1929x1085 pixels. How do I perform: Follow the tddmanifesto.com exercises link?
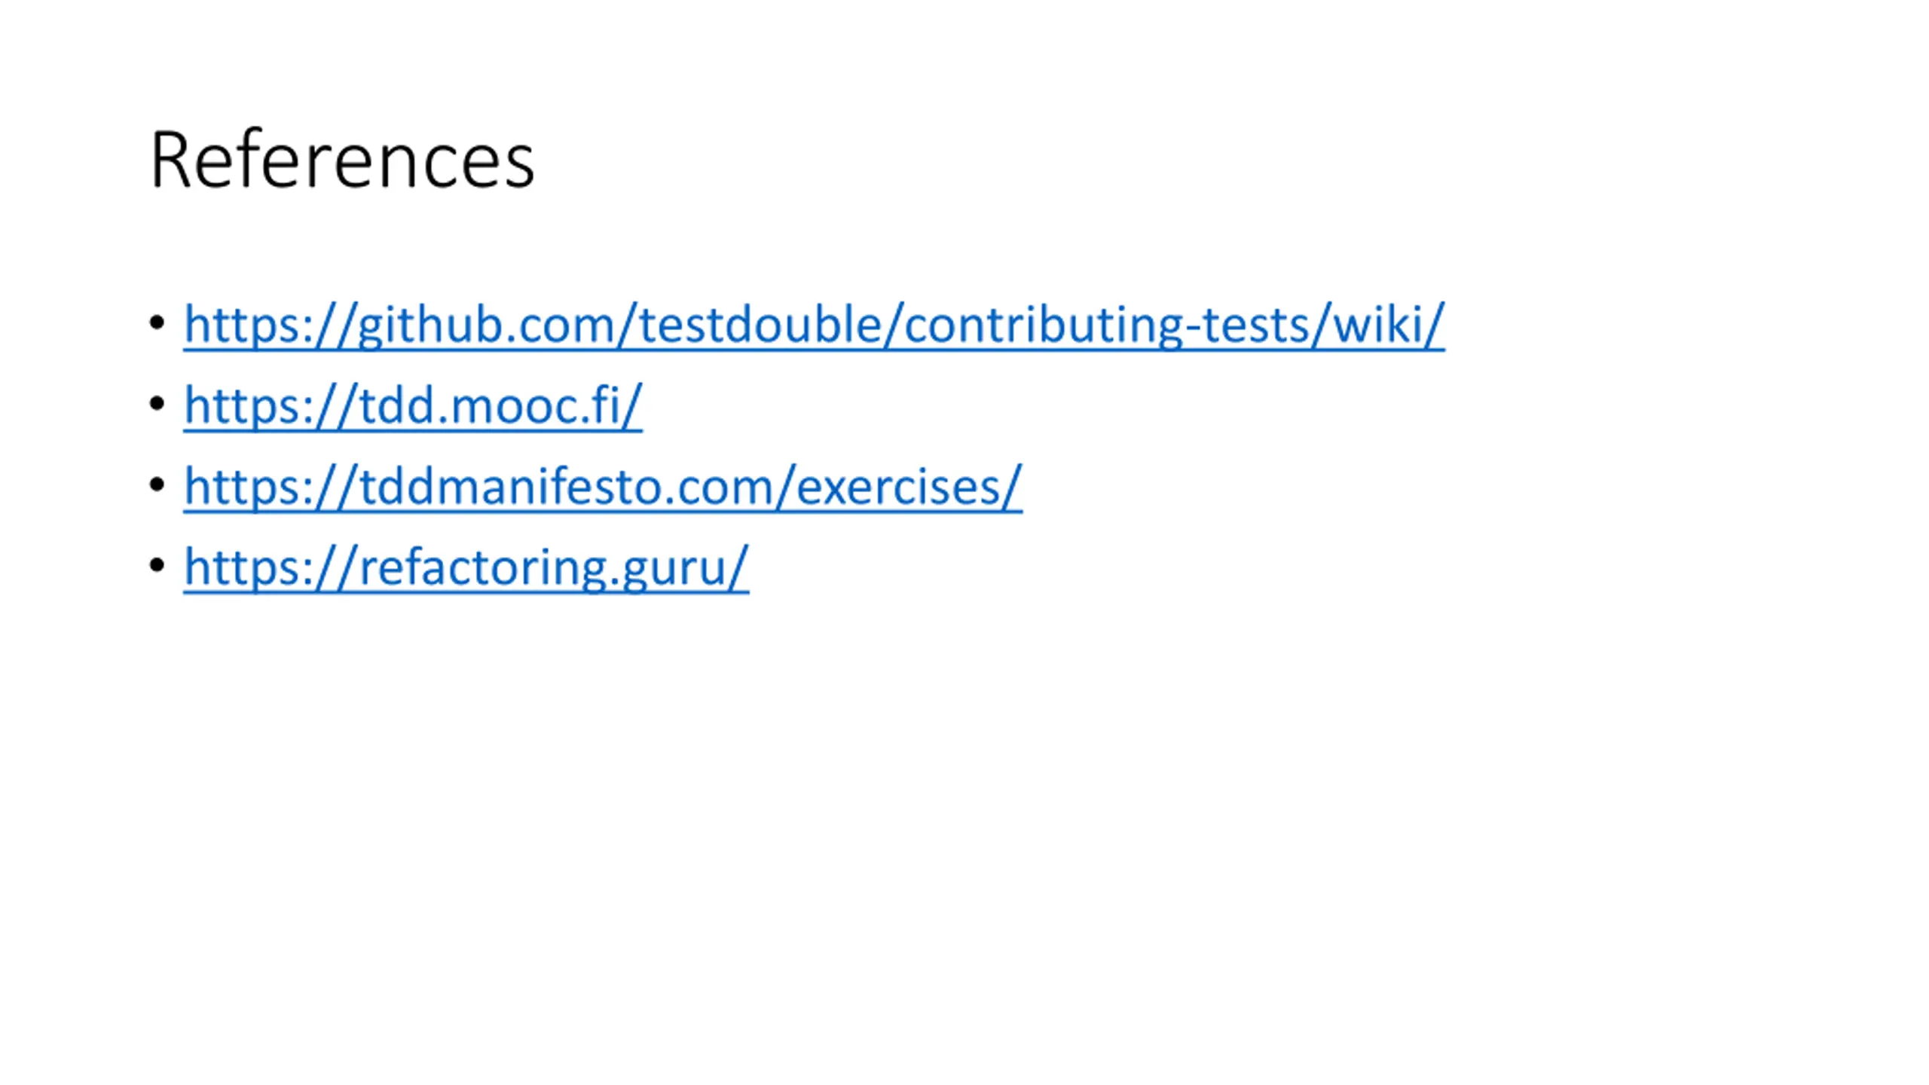(603, 487)
